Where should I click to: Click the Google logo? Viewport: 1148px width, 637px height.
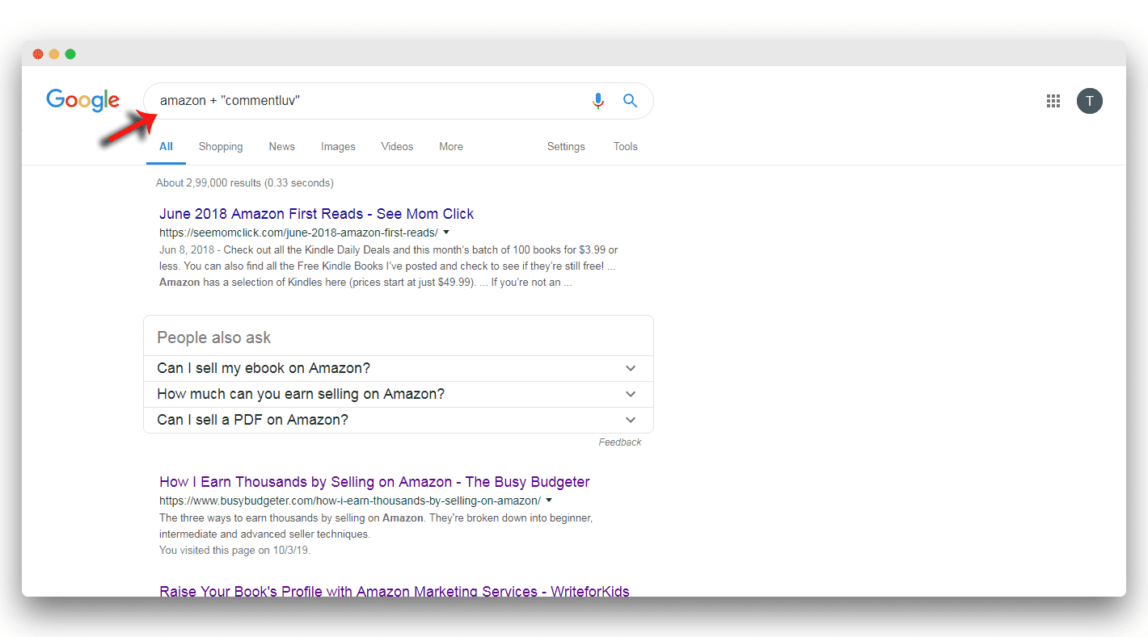(x=83, y=100)
